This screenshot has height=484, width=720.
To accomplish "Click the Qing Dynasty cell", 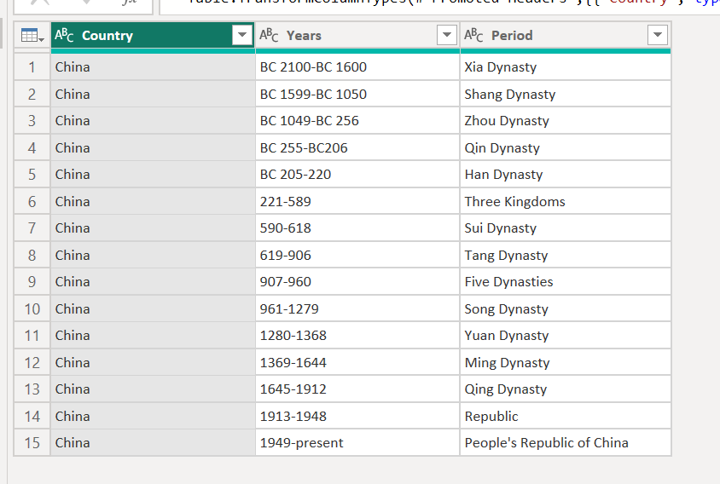I will click(566, 389).
